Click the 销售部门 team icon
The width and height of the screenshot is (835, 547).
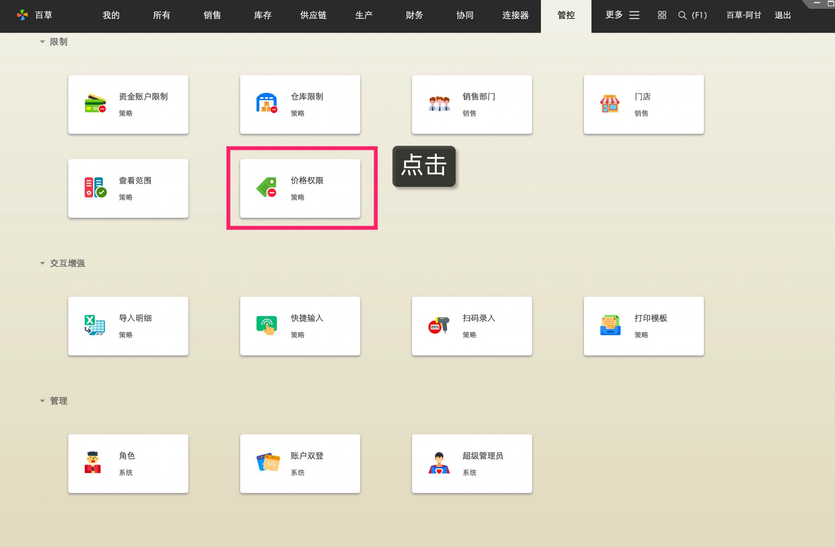pyautogui.click(x=439, y=104)
